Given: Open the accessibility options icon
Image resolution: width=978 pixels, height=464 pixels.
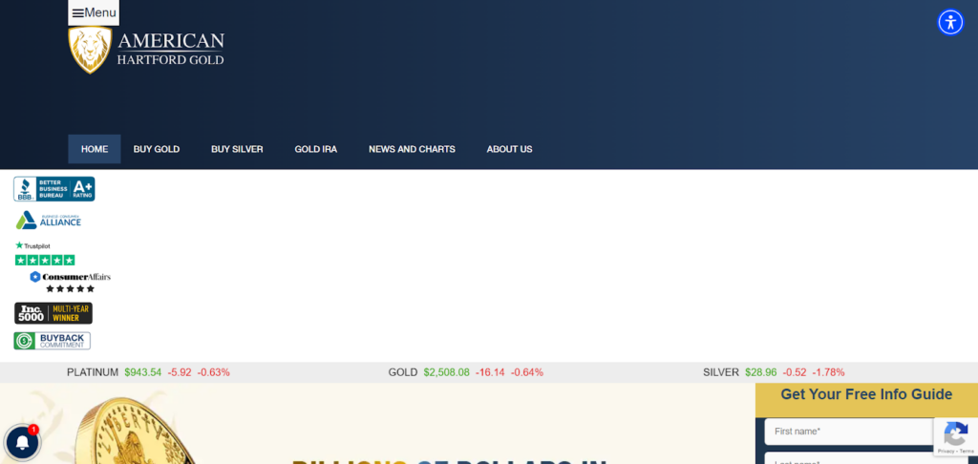Looking at the screenshot, I should (950, 22).
